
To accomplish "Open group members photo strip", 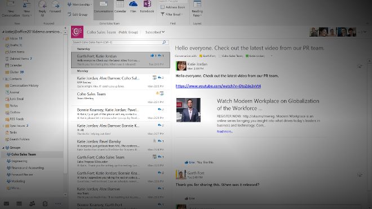I will pyautogui.click(x=333, y=32).
